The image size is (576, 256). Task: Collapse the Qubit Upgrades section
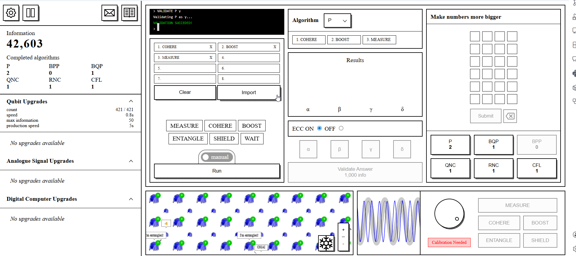(131, 101)
